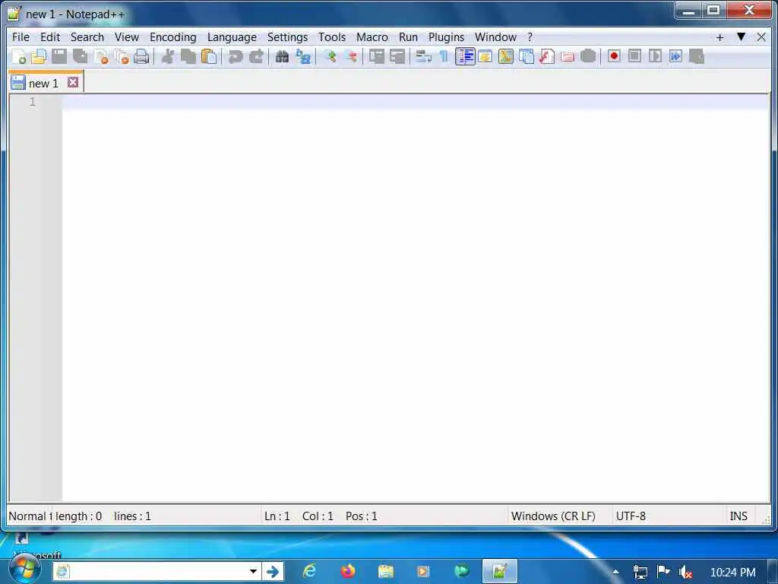Screen dimensions: 778x584
Task: Click the Stop Recording macro icon
Action: pos(634,56)
